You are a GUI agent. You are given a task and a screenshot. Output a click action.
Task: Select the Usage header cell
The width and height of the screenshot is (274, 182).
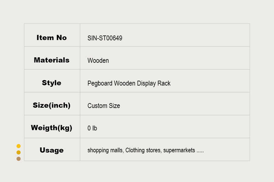point(52,150)
